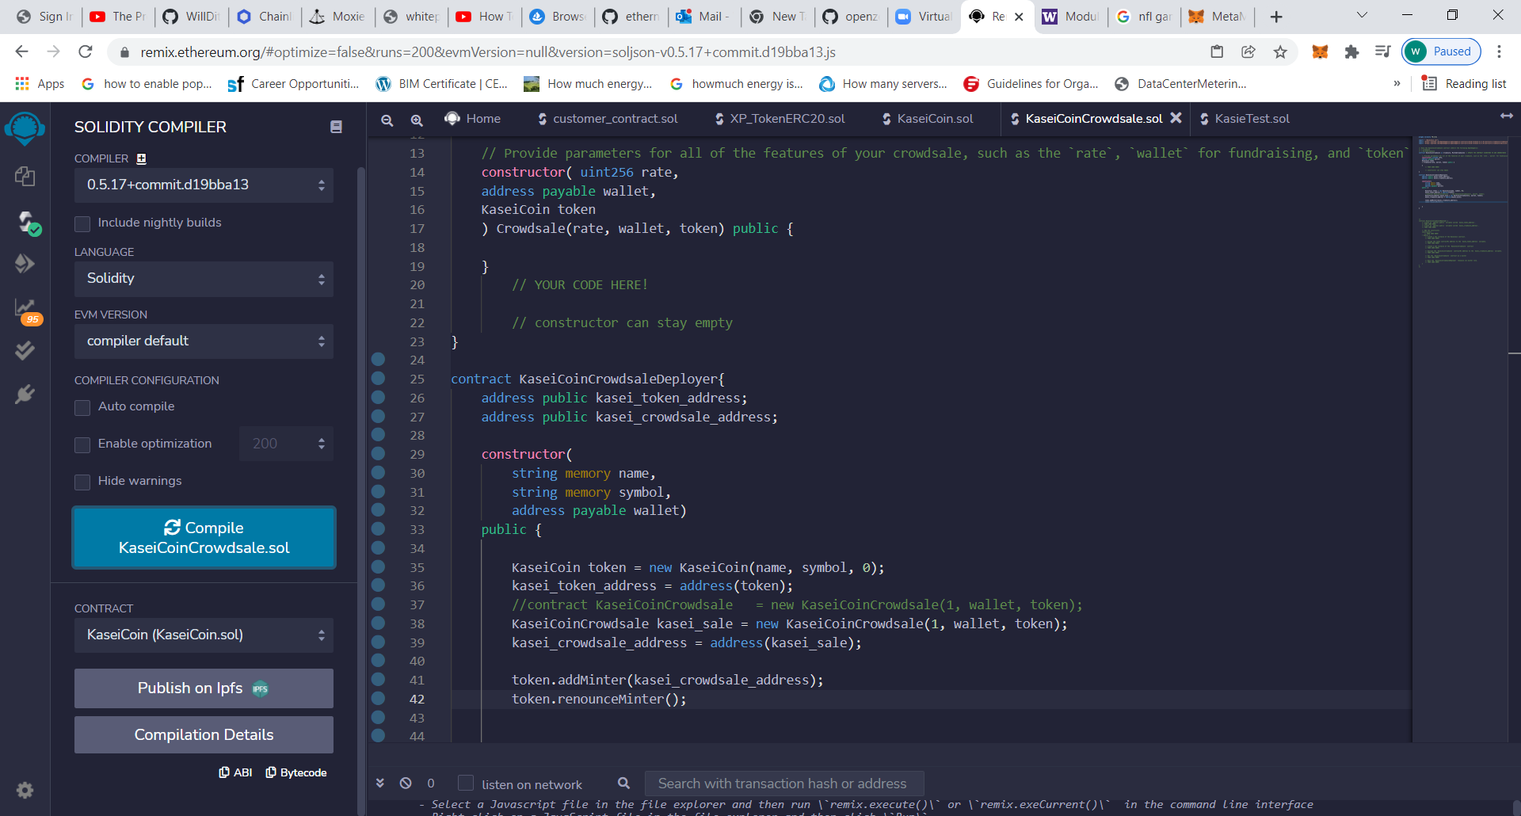The height and width of the screenshot is (816, 1521).
Task: Open the File Explorer sidebar icon
Action: coord(25,176)
